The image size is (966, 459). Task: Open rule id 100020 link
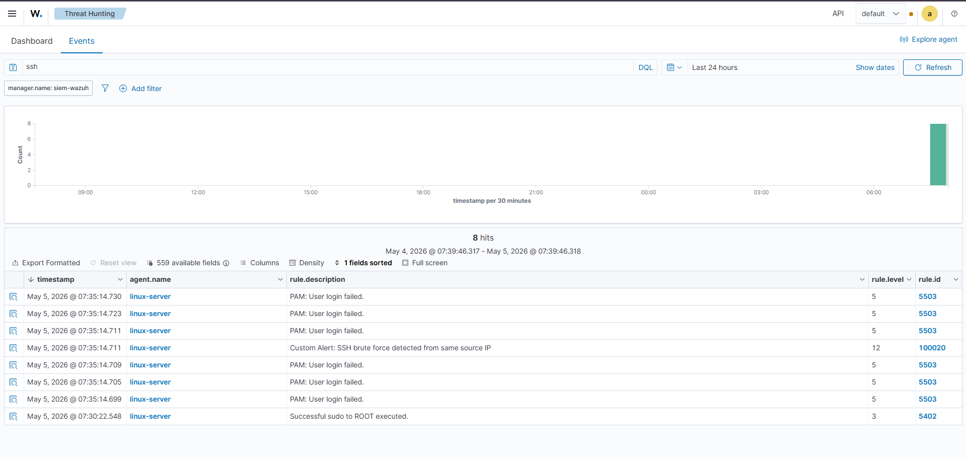[932, 348]
